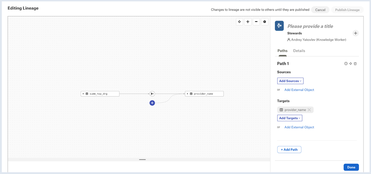Viewport: 371px width, 174px height.
Task: Zoom out with the minus canvas button
Action: coord(256,22)
